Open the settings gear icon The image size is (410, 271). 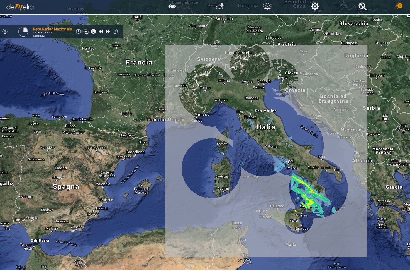pyautogui.click(x=315, y=6)
